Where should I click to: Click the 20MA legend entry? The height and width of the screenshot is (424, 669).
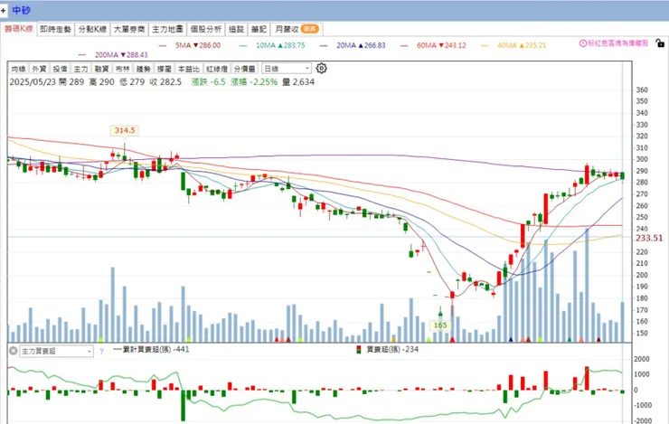(353, 45)
